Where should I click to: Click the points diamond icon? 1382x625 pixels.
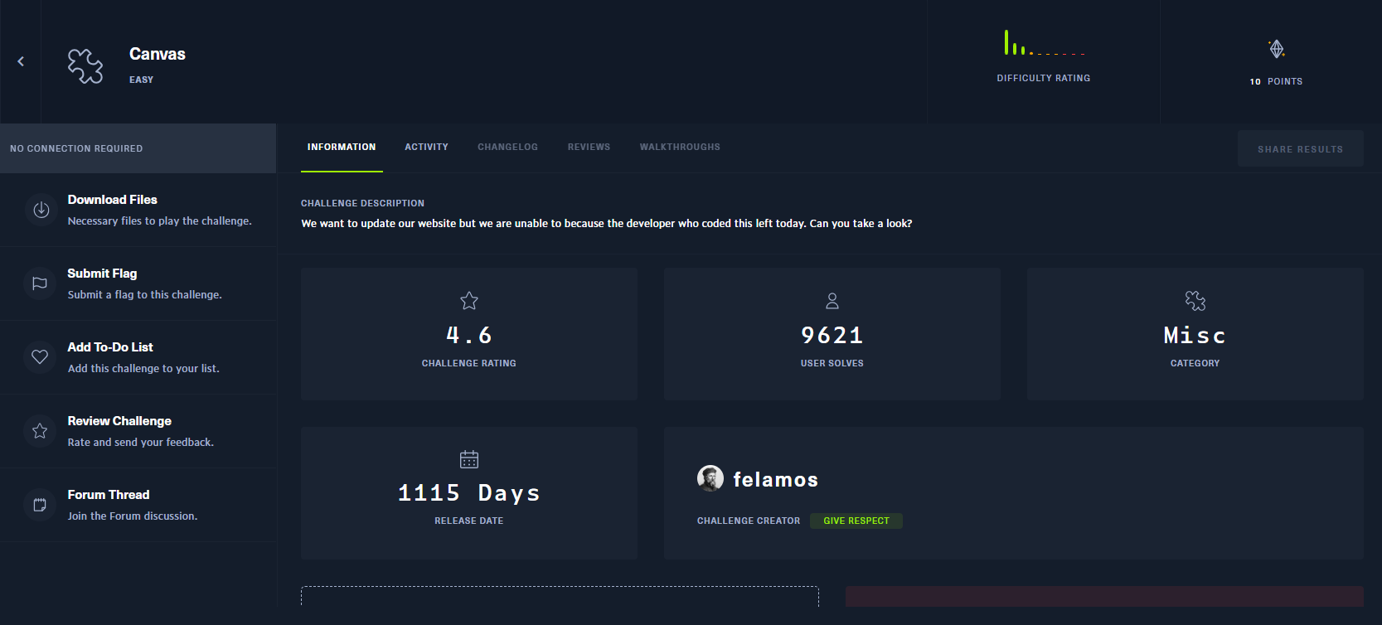(x=1277, y=49)
